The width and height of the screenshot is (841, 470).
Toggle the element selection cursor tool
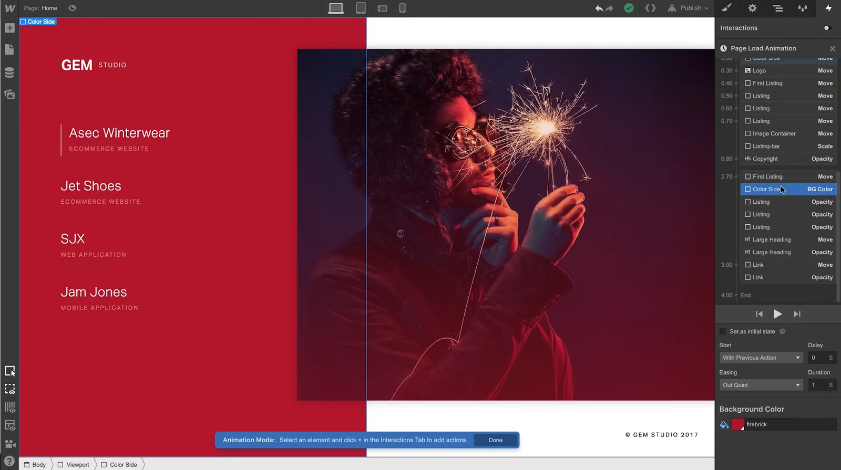pyautogui.click(x=10, y=371)
